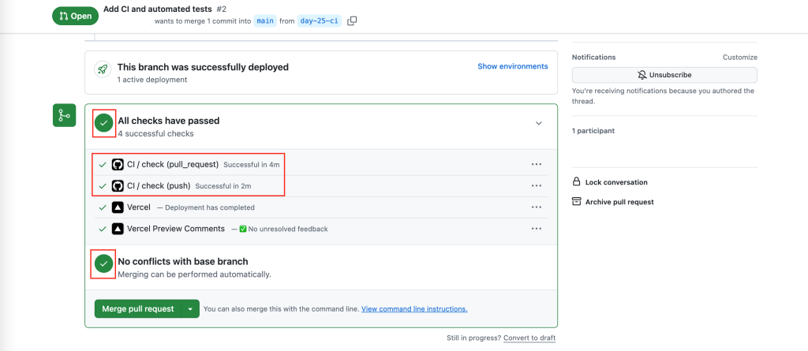Viewport: 808px width, 351px height.
Task: Click GitHub icon beside CI / check (pull_request)
Action: point(118,164)
